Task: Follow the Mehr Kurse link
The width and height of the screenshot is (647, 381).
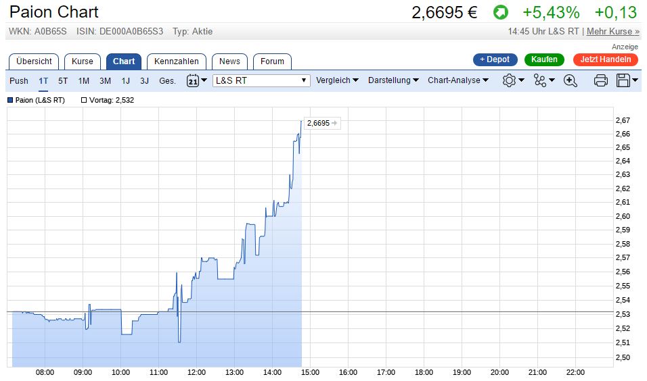Action: pos(612,31)
